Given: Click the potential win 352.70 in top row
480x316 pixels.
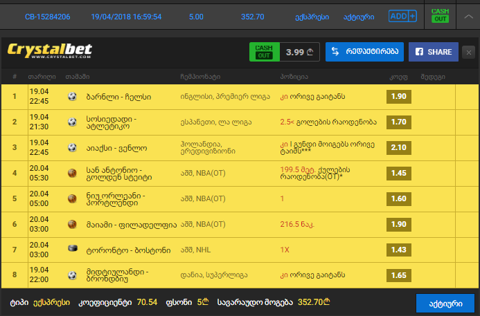Looking at the screenshot, I should click(252, 17).
